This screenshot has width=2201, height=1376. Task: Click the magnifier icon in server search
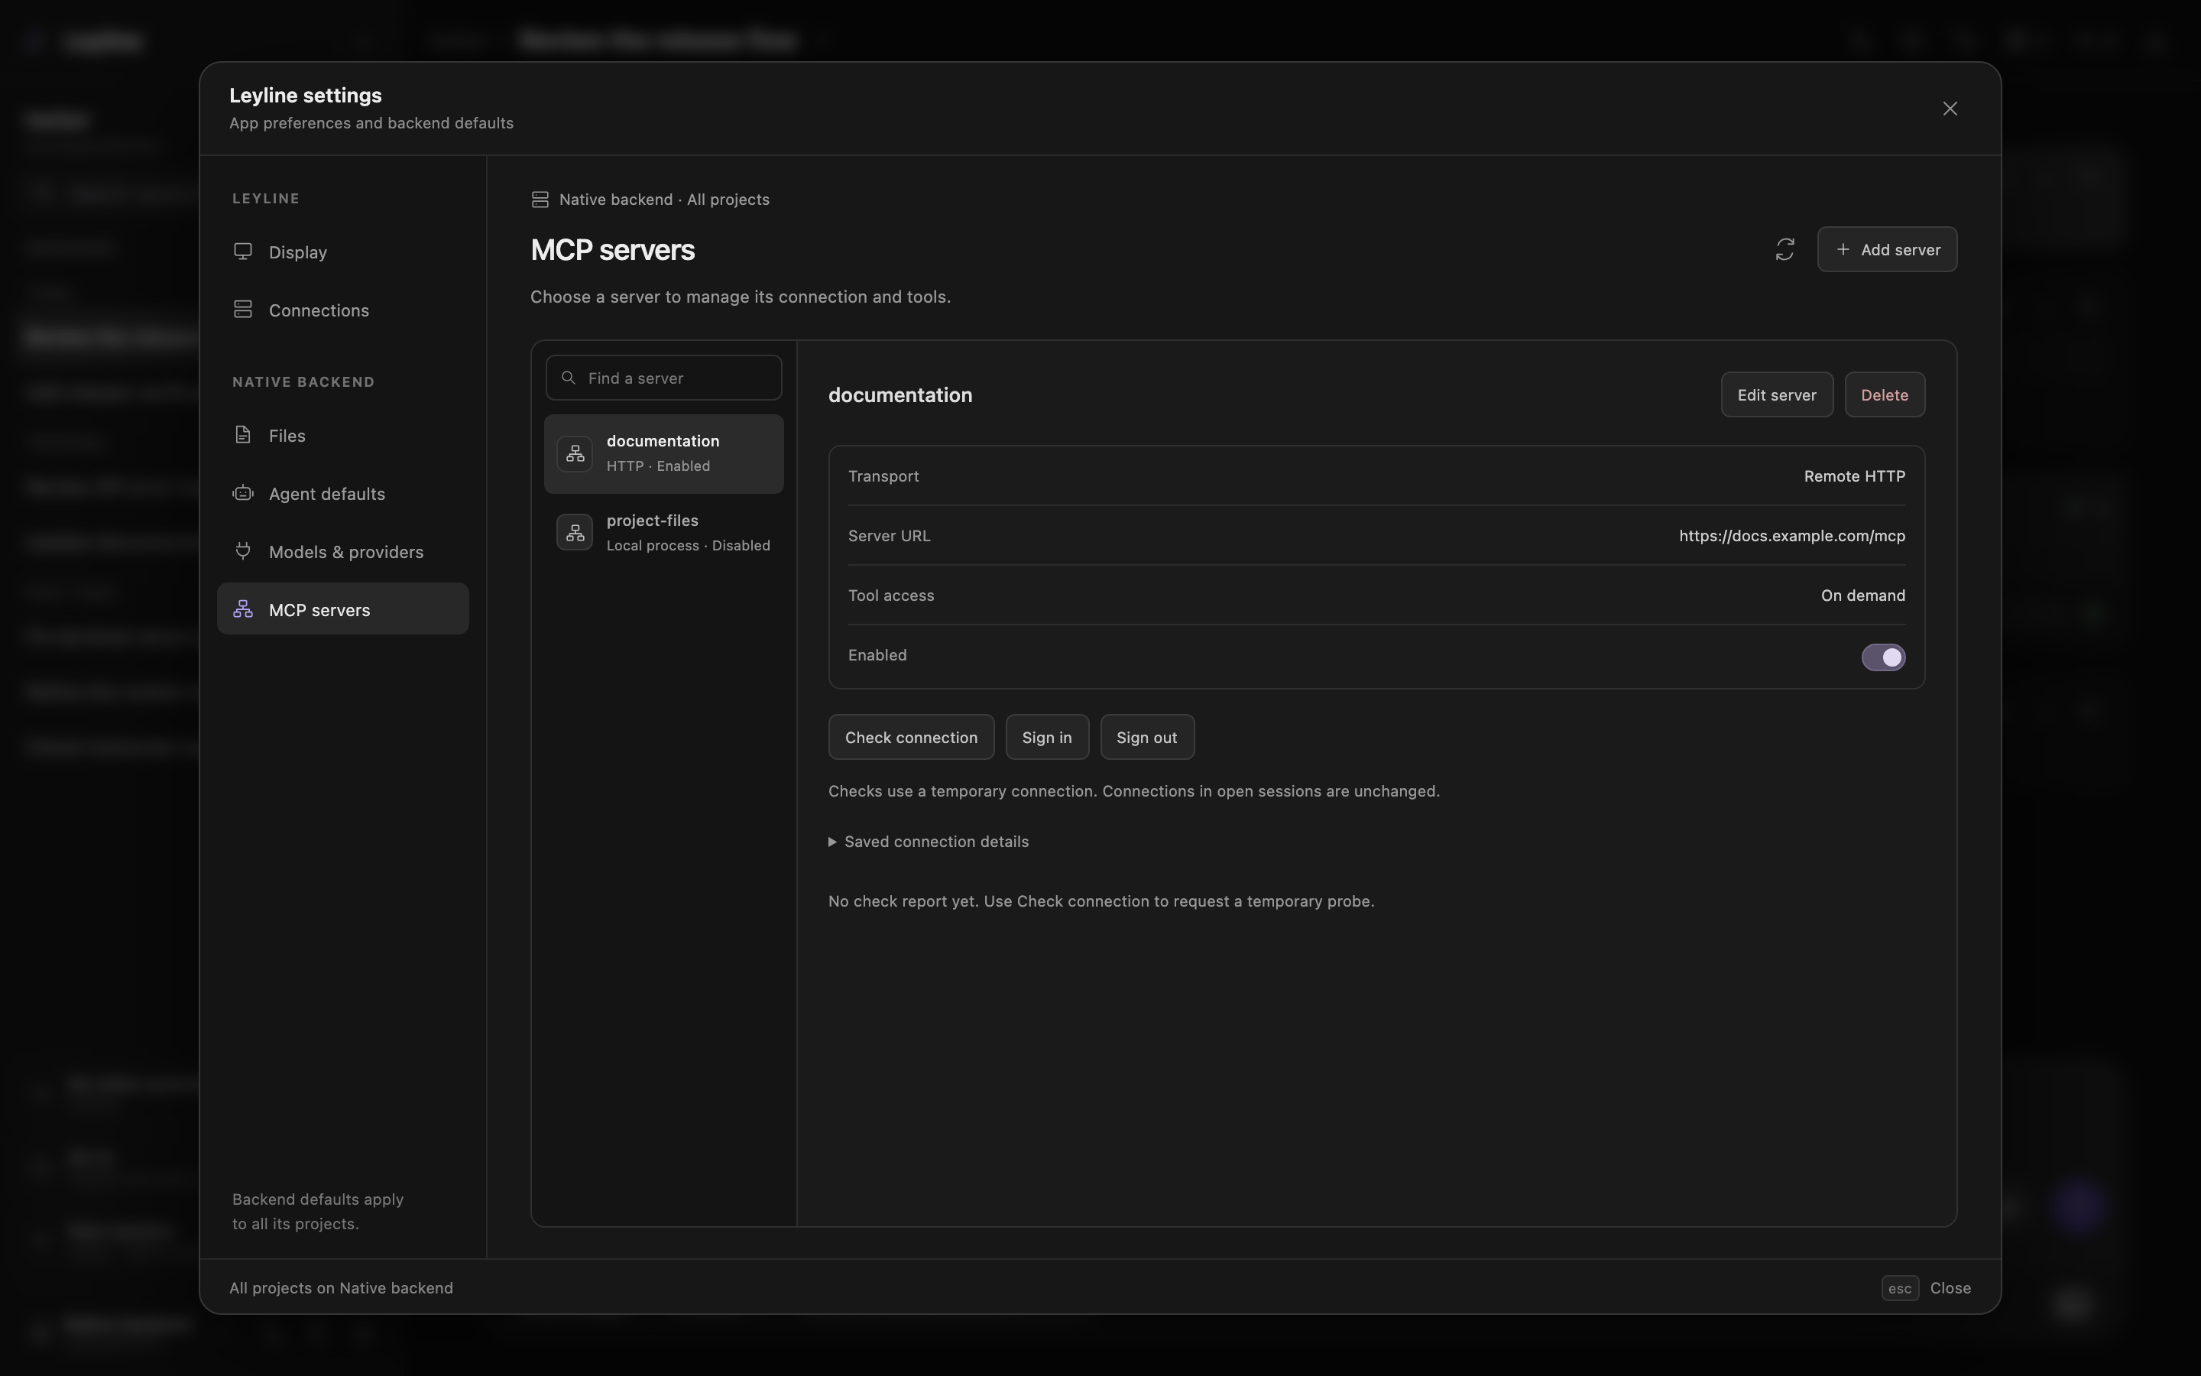[569, 378]
